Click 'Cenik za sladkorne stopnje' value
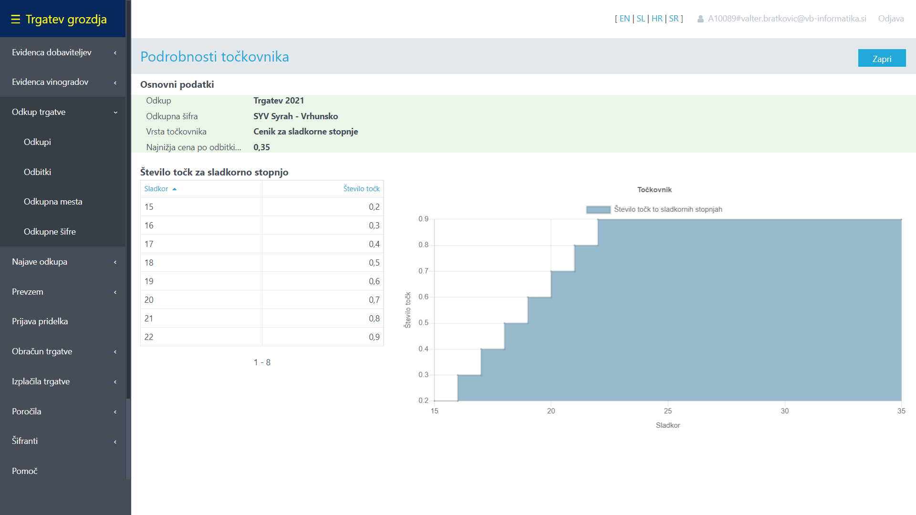The image size is (916, 515). pos(306,132)
